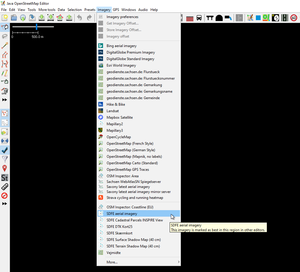Open the Presets menu
300x272 pixels.
click(x=90, y=10)
